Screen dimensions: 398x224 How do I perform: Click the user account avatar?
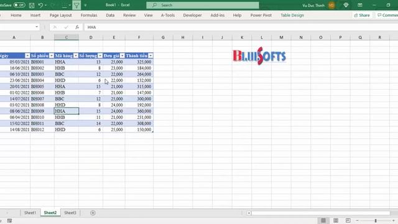[x=331, y=5]
